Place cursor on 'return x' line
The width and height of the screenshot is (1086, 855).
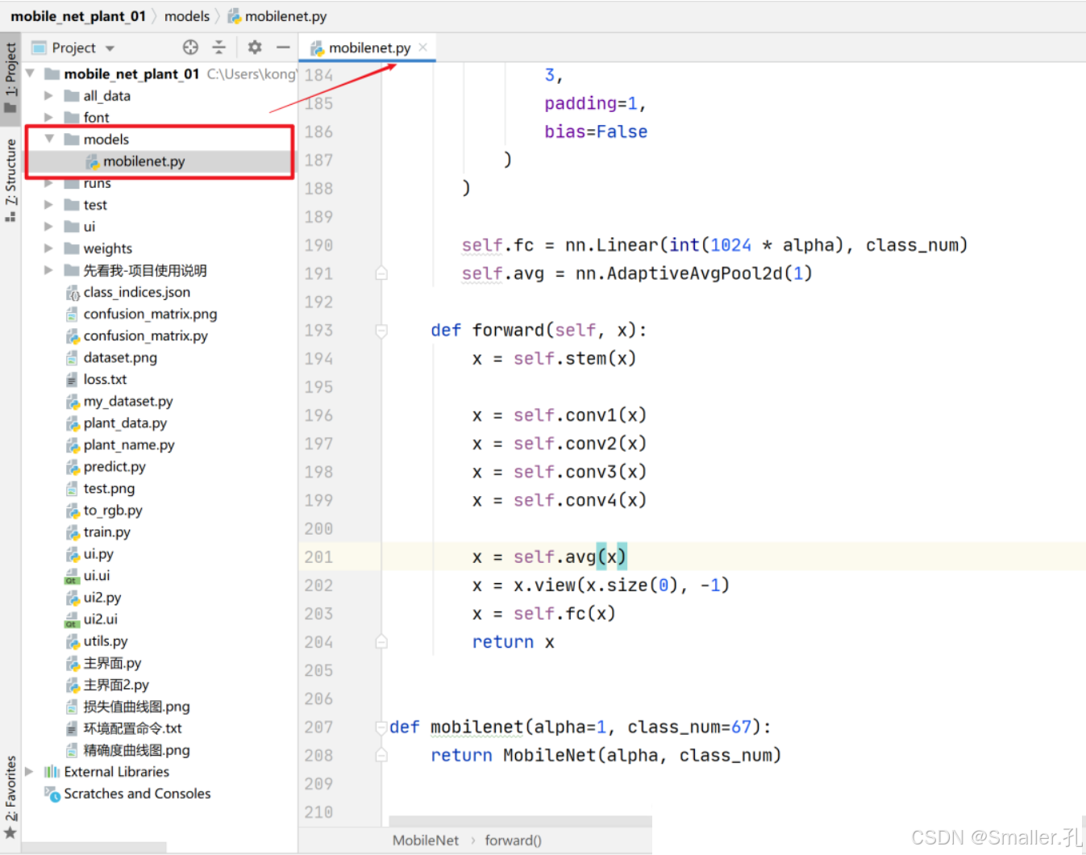click(x=514, y=642)
